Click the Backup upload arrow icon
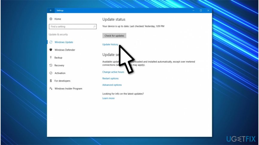 [x=51, y=58]
